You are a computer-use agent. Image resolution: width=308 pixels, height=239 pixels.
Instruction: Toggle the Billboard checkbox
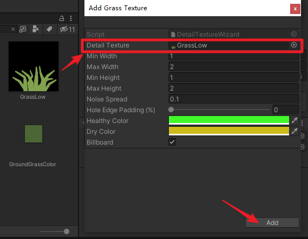pos(172,142)
